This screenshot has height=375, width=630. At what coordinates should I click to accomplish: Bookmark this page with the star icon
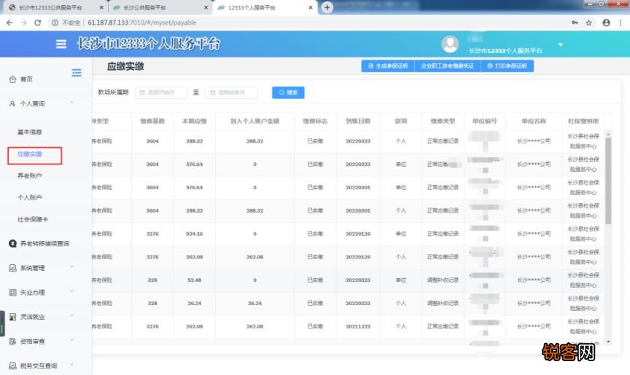[x=589, y=23]
